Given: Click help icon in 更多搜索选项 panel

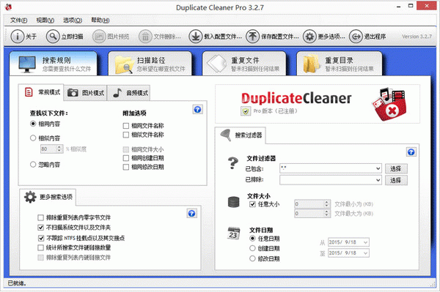Looking at the screenshot, I should (x=191, y=214).
